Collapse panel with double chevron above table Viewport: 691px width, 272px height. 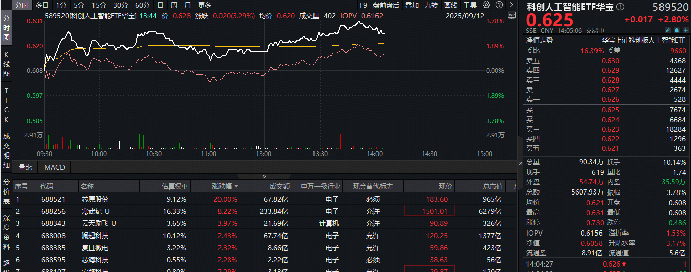click(264, 176)
